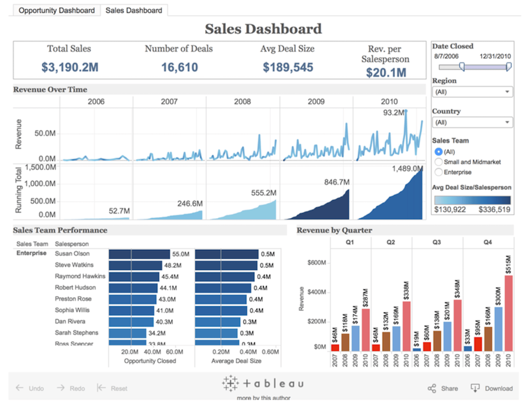522x405 pixels.
Task: Click the Share button label
Action: [449, 388]
